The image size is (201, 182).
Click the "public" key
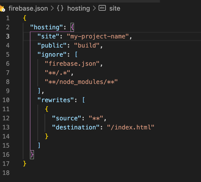tap(52, 45)
